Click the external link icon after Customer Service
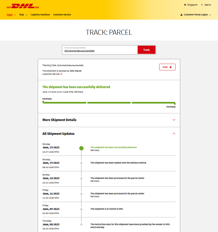218x232 pixels. click(61, 74)
